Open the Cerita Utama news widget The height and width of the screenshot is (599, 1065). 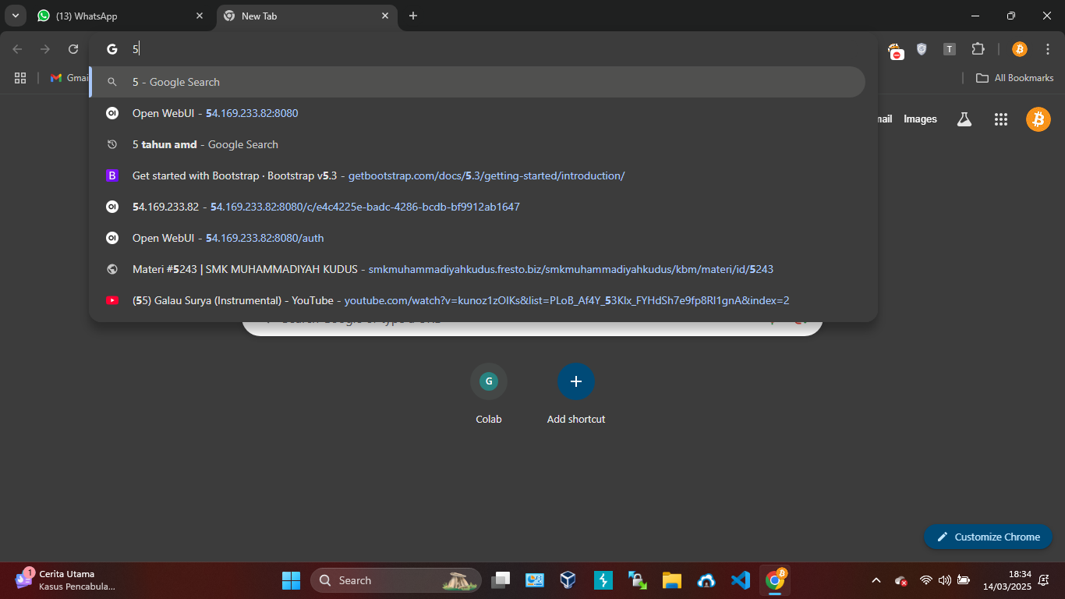pyautogui.click(x=66, y=580)
